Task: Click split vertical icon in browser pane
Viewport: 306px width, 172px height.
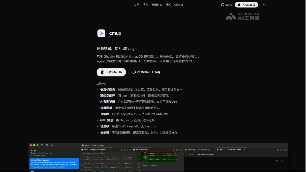Action: (x=283, y=150)
